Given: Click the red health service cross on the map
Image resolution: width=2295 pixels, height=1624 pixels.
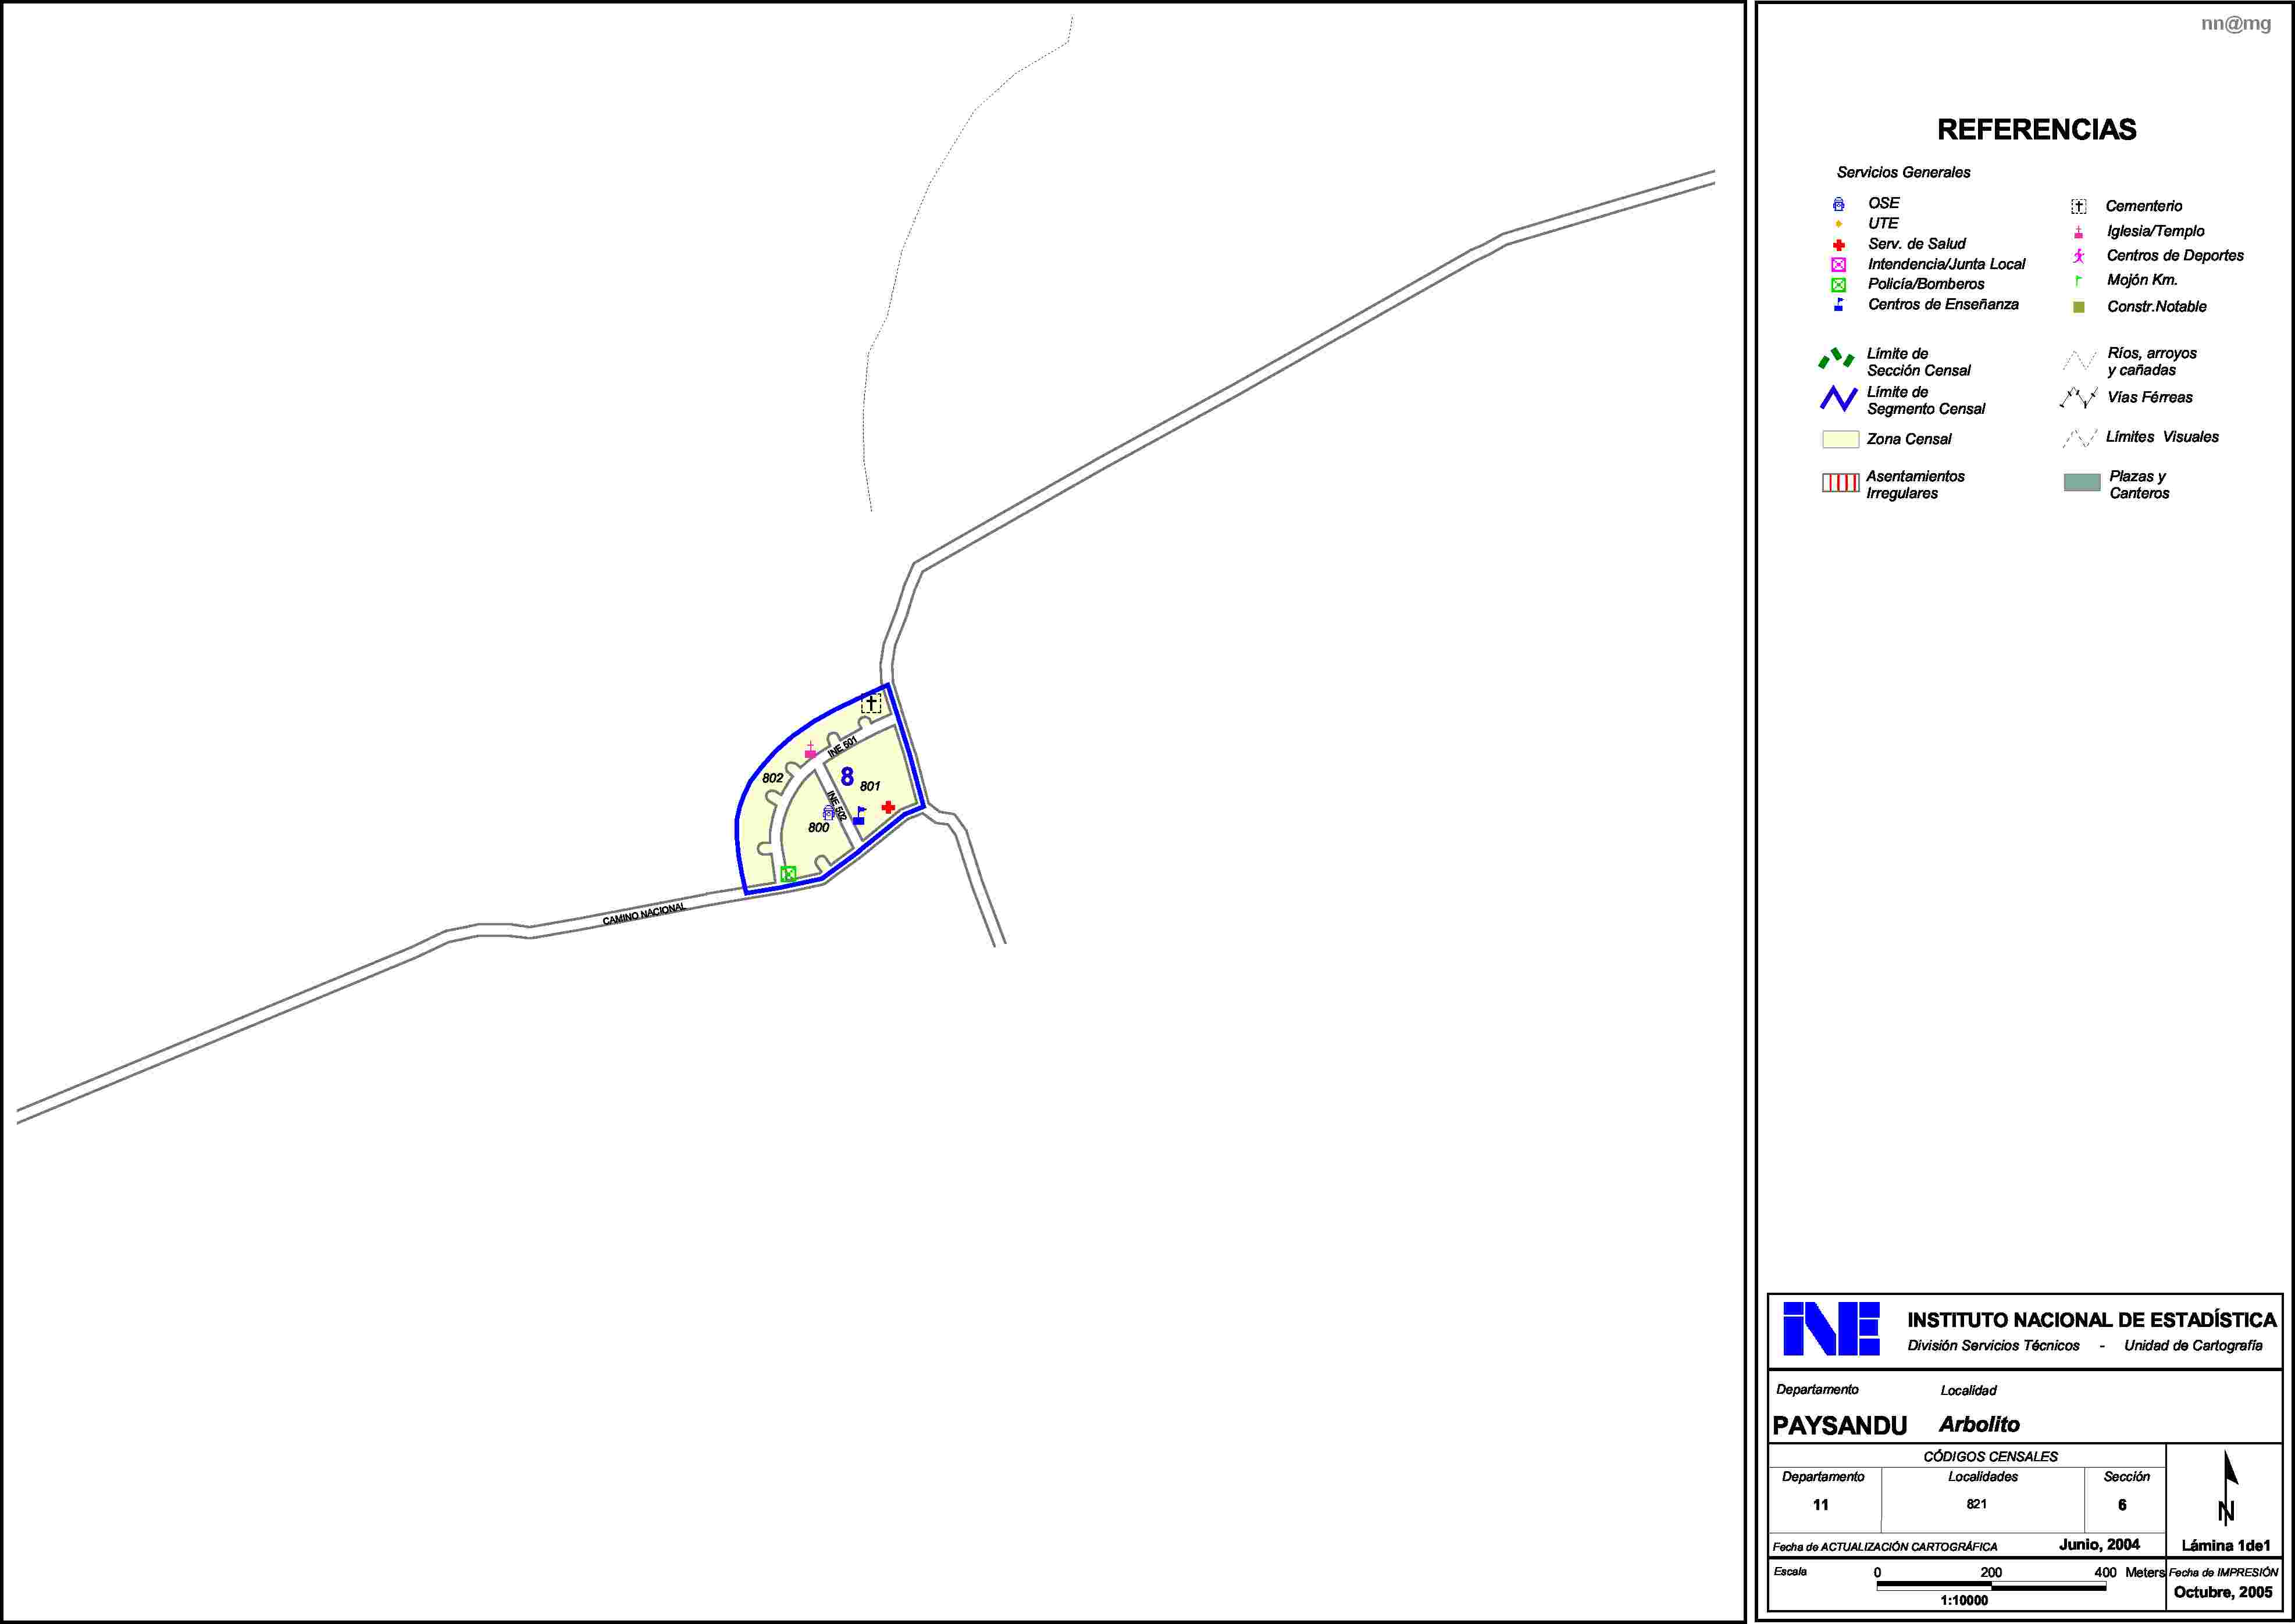Looking at the screenshot, I should coord(888,807).
